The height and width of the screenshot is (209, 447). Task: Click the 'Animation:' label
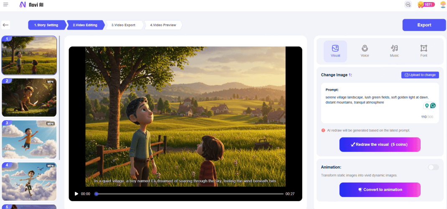pyautogui.click(x=331, y=167)
